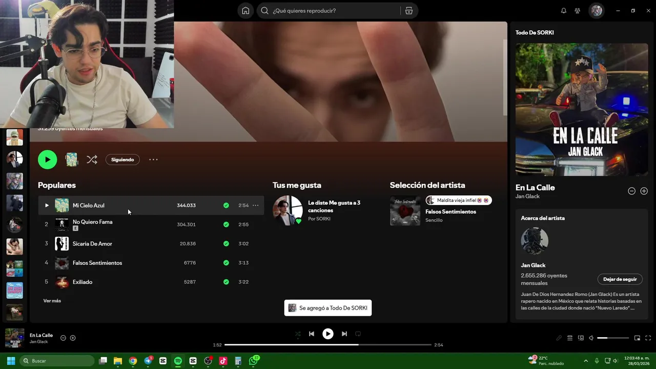Click the plus icon in now-playing bar
The width and height of the screenshot is (656, 369).
pyautogui.click(x=73, y=338)
